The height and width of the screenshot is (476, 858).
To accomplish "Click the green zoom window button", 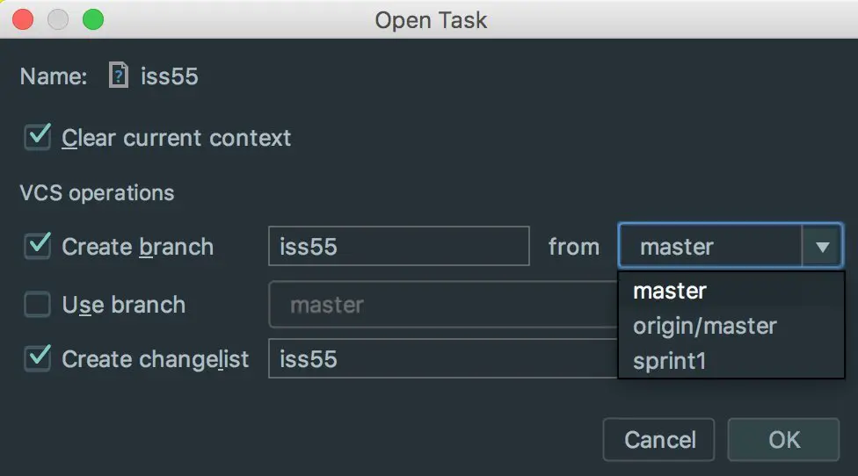I will (x=92, y=18).
